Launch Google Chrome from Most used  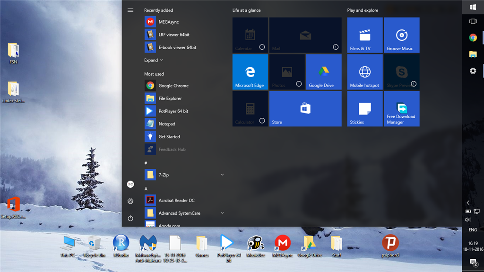[x=184, y=86]
